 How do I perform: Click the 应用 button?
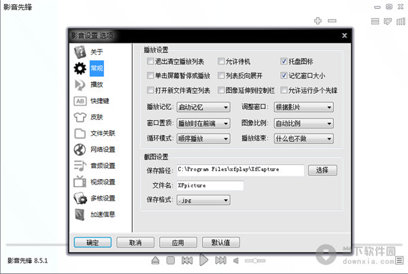click(178, 243)
